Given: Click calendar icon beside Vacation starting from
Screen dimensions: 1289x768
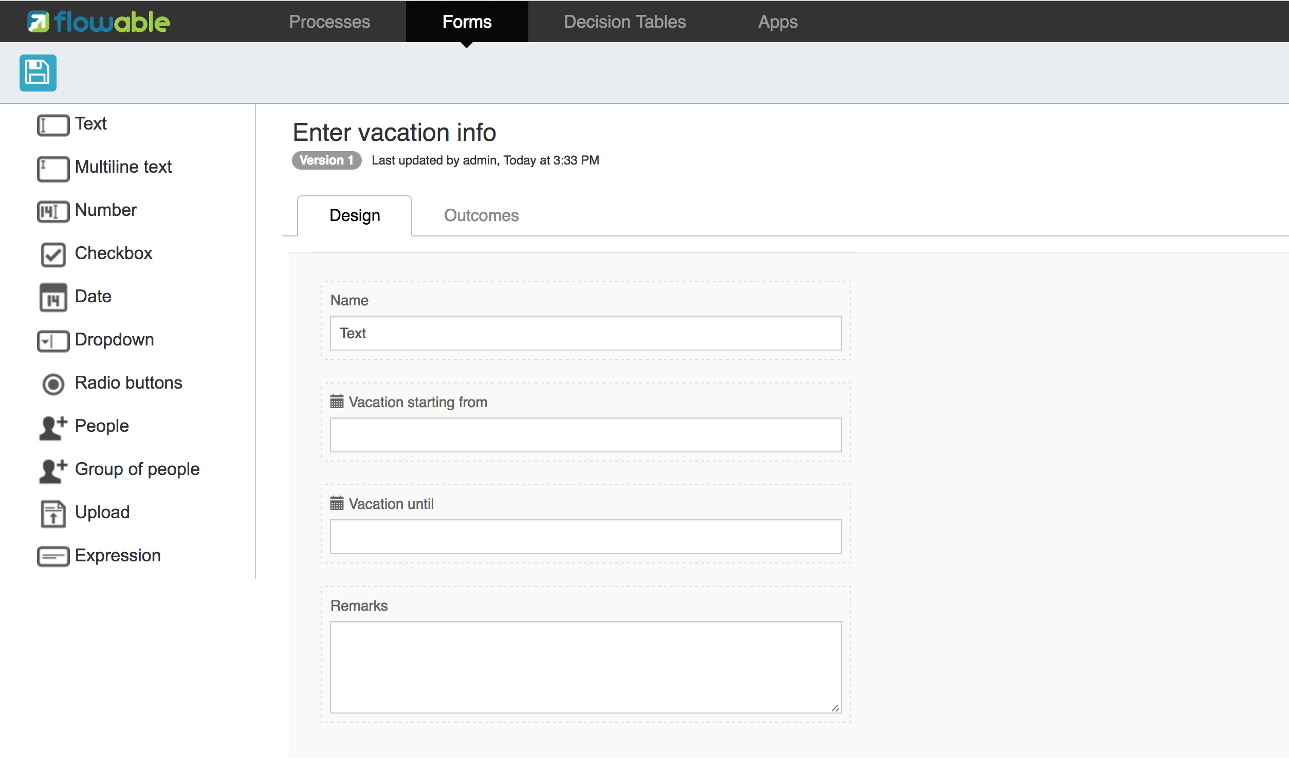Looking at the screenshot, I should [x=337, y=401].
